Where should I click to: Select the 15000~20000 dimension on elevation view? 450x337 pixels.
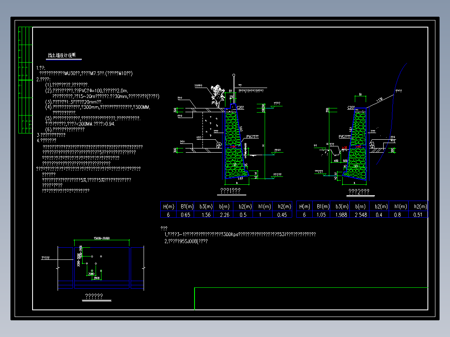tap(101, 238)
